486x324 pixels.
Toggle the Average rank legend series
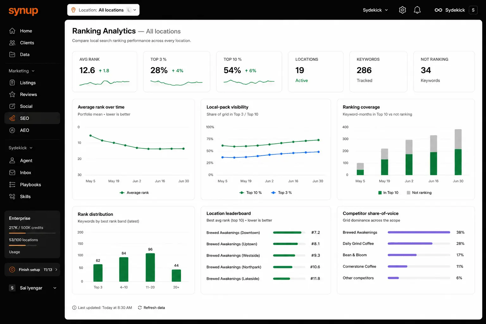[x=134, y=192]
